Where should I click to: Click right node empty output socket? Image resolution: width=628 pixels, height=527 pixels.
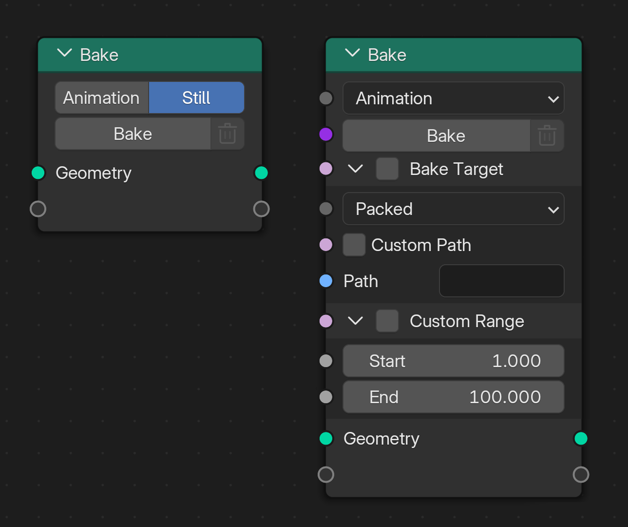(x=581, y=474)
